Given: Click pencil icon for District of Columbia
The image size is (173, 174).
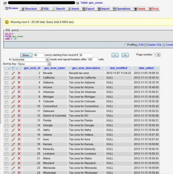Looking at the screenshot, I should 13,116.
